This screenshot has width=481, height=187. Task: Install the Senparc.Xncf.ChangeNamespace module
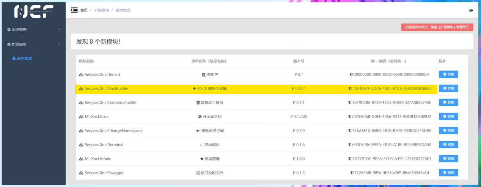pyautogui.click(x=448, y=130)
